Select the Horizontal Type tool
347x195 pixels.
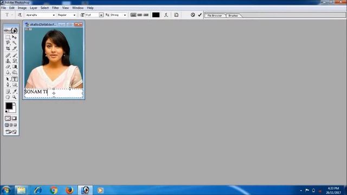pos(15,79)
